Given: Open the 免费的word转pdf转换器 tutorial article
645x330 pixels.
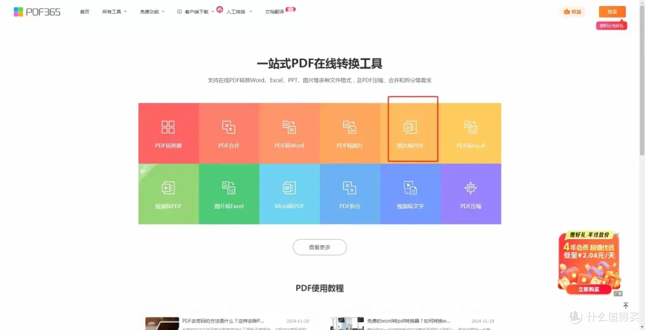Looking at the screenshot, I should [409, 320].
